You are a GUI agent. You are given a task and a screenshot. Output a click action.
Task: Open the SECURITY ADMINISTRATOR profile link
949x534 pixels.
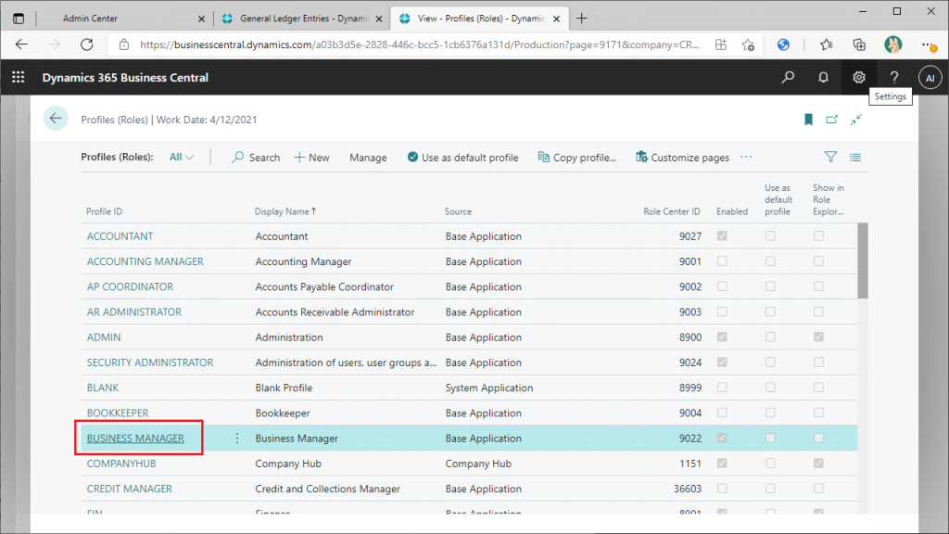tap(150, 362)
